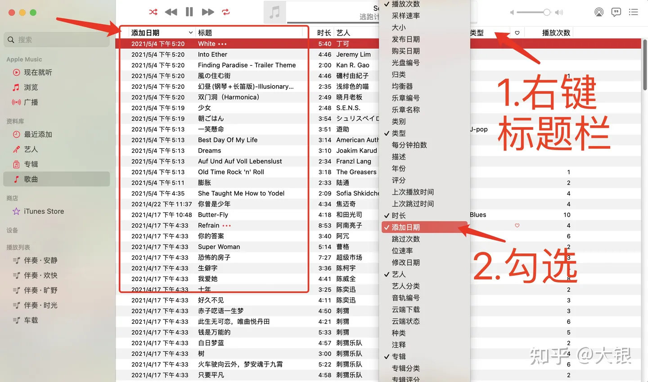648x382 pixels.
Task: Choose 均衡器 in the column menu
Action: 425,86
